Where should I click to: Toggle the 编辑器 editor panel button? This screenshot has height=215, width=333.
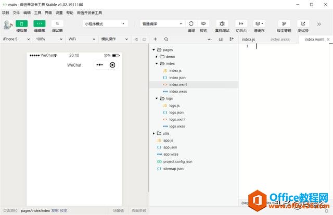coord(40,24)
